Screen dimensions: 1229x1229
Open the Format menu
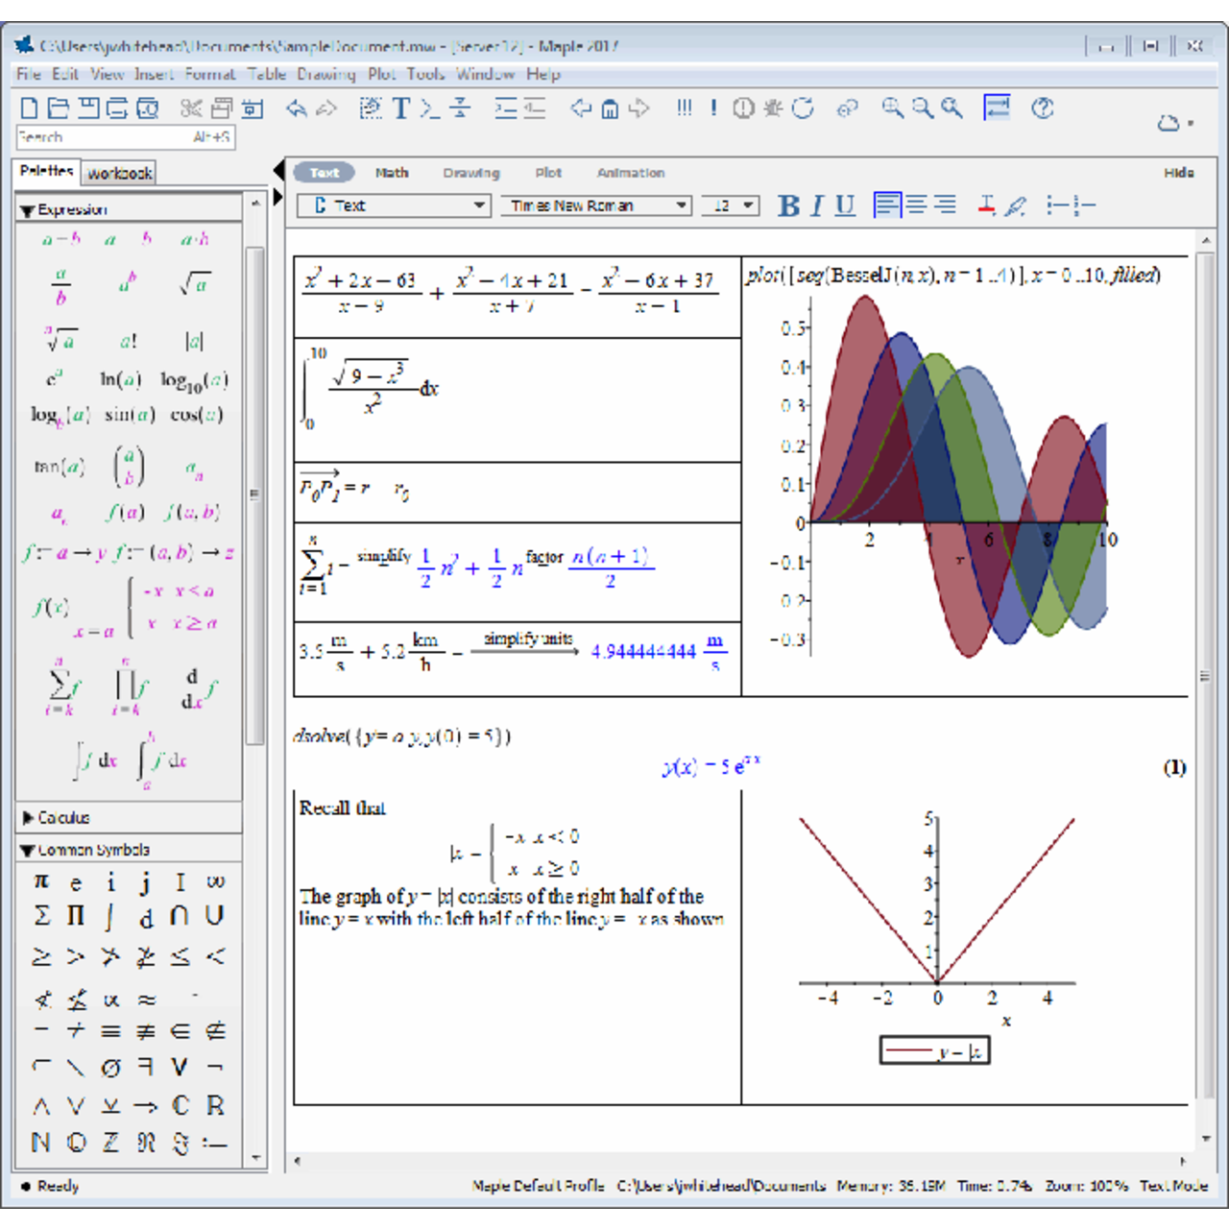coord(209,74)
